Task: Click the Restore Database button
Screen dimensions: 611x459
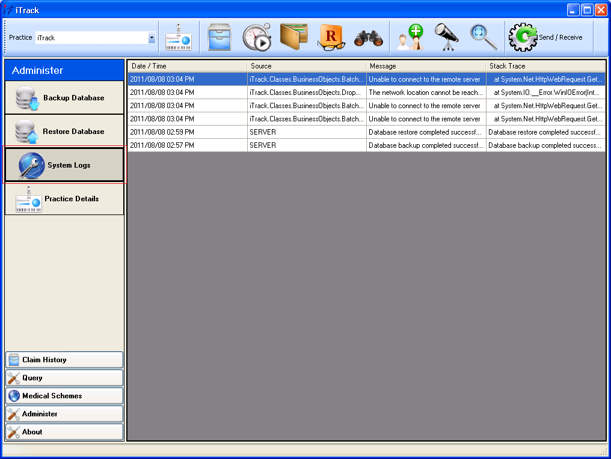Action: (64, 131)
